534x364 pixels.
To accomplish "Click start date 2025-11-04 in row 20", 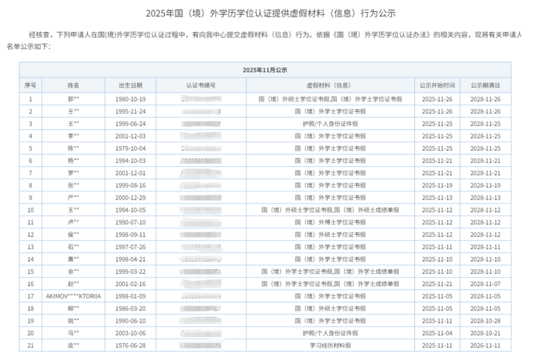I will [x=438, y=332].
